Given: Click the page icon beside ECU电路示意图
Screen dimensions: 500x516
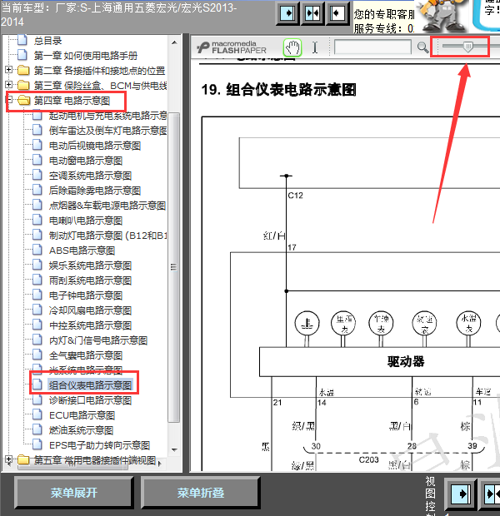Looking at the screenshot, I should pos(37,414).
